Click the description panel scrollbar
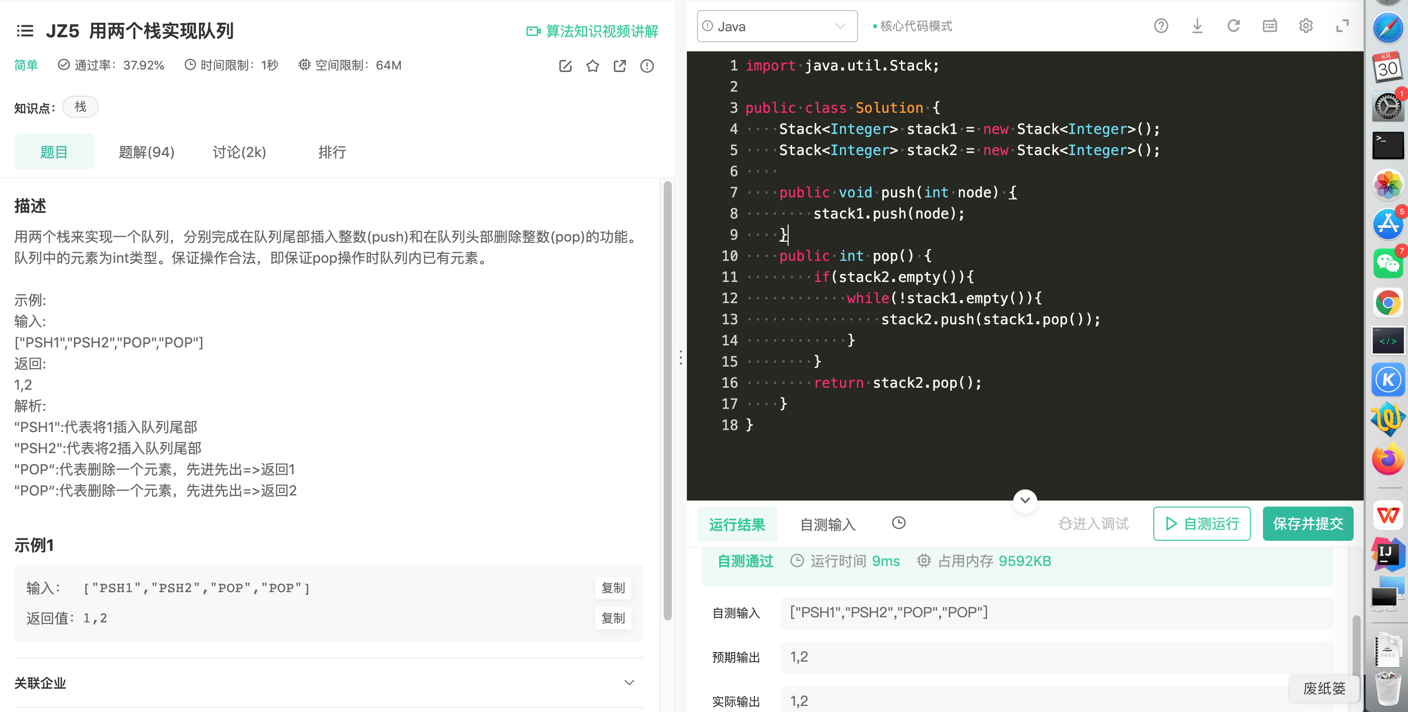The height and width of the screenshot is (712, 1408). point(667,401)
